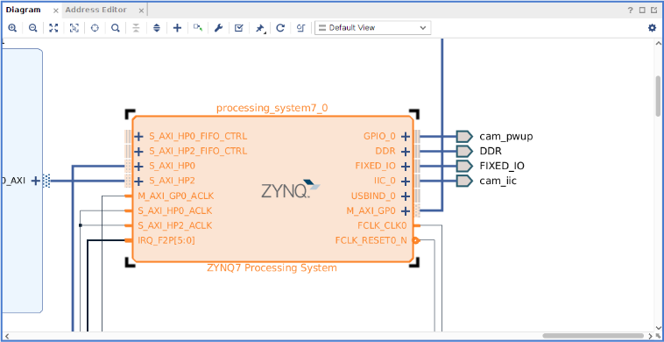Click the Search magnifier icon in toolbar

click(115, 28)
